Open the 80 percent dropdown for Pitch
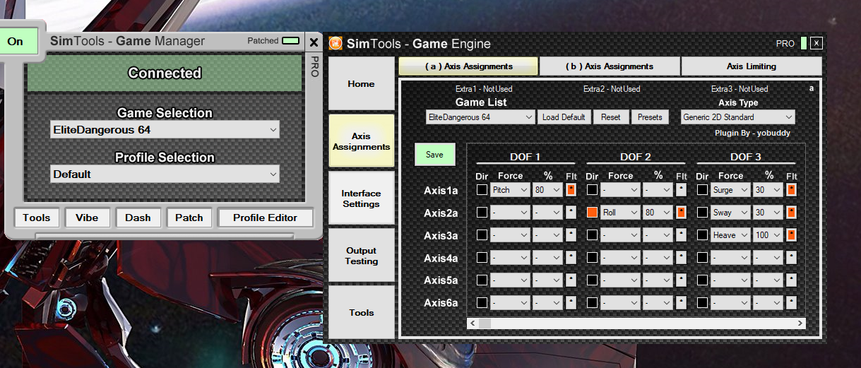The width and height of the screenshot is (861, 368). click(x=547, y=190)
